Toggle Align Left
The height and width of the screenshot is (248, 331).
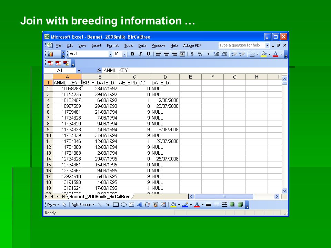[x=159, y=54]
